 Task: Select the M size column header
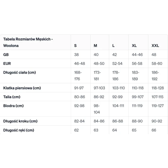[95, 46]
